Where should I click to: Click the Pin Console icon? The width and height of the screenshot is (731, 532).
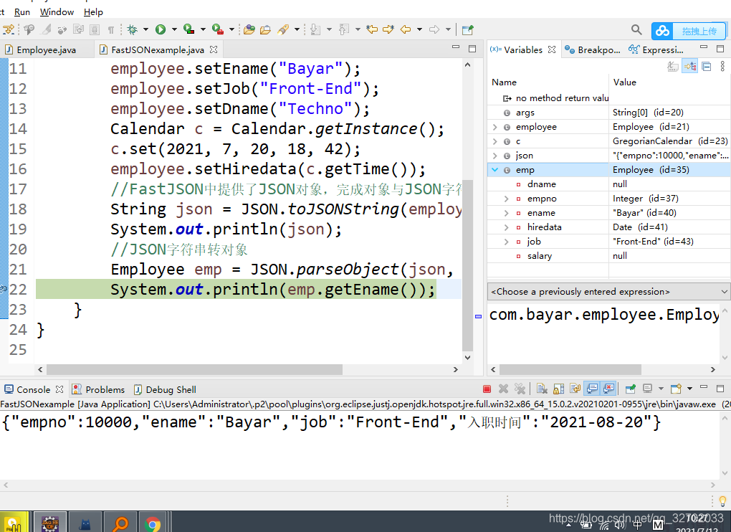point(630,389)
